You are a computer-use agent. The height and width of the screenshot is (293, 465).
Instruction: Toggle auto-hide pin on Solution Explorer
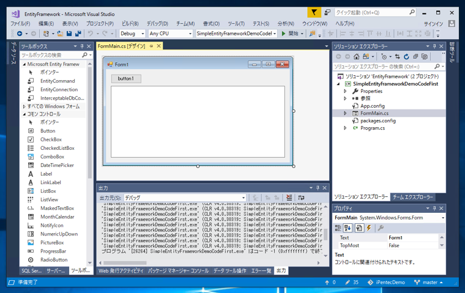click(x=434, y=46)
